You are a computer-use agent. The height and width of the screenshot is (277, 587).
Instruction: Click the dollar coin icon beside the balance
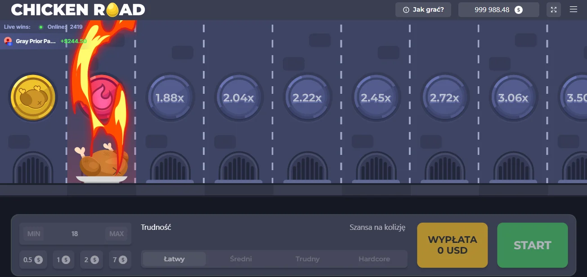519,9
